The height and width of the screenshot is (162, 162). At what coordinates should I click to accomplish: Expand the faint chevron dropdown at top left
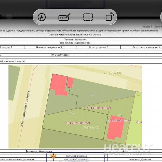coord(10,17)
